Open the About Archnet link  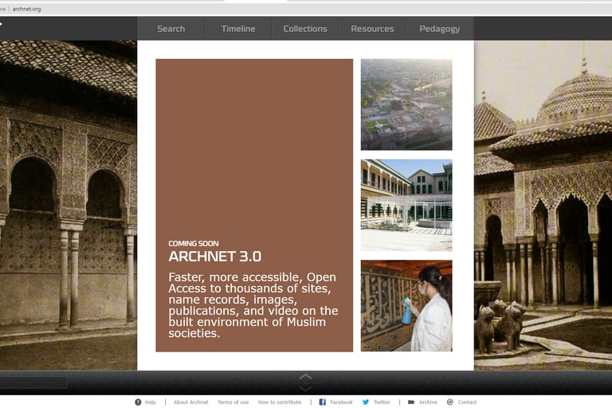coord(191,402)
